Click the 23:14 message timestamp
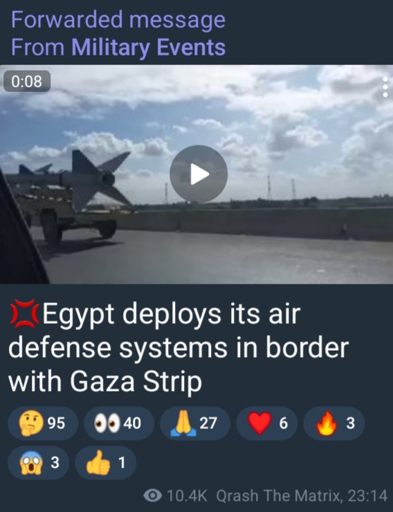Viewport: 393px width, 512px height. click(367, 495)
